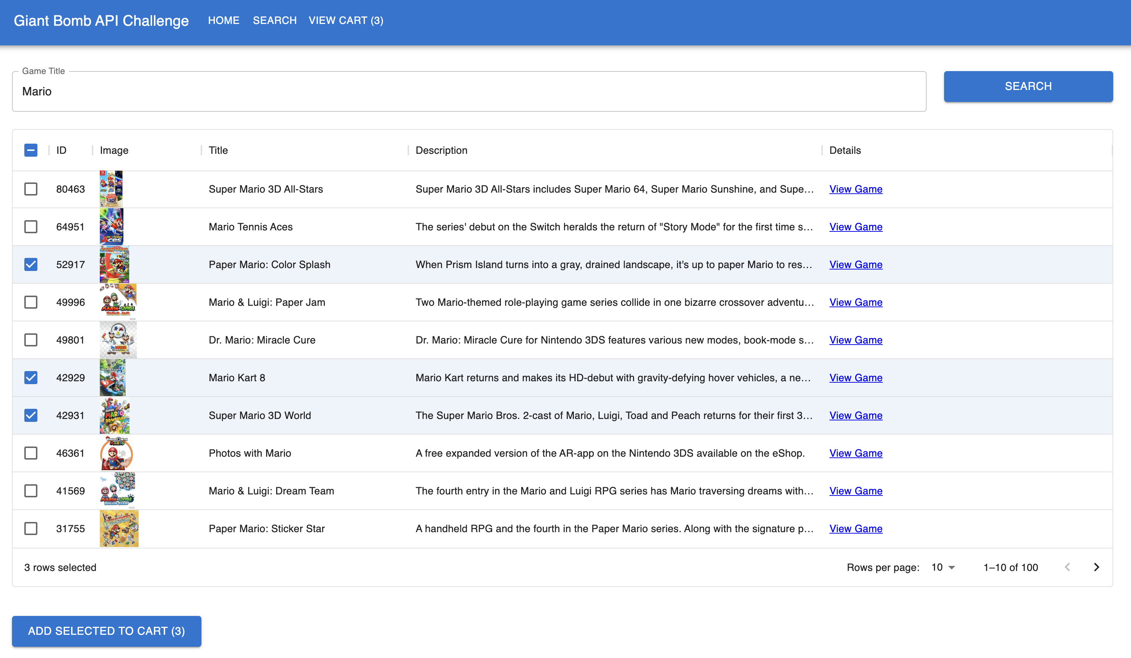Viewport: 1131px width, 658px height.
Task: Click ID cell 42931
Action: point(70,415)
